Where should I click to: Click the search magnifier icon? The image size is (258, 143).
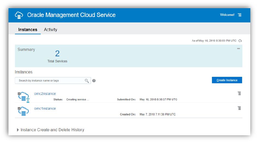click(x=87, y=81)
